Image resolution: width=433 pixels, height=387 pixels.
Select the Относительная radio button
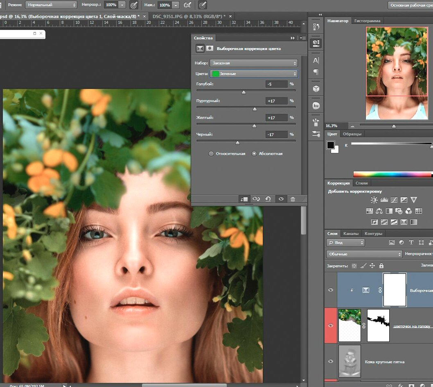[x=211, y=154]
